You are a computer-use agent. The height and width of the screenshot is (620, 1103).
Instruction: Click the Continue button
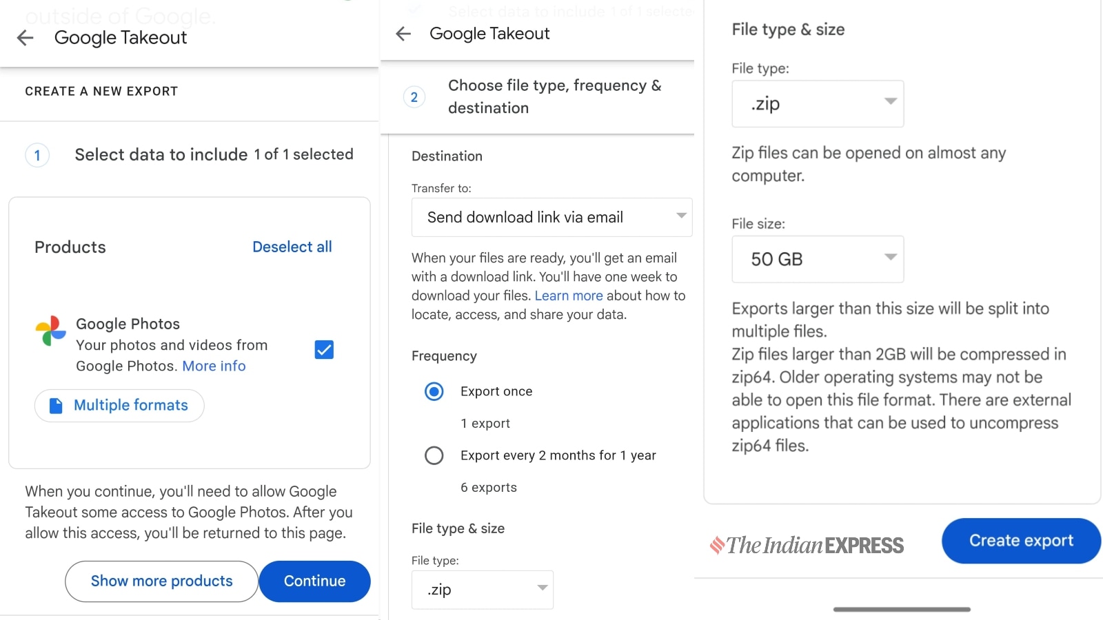(315, 581)
